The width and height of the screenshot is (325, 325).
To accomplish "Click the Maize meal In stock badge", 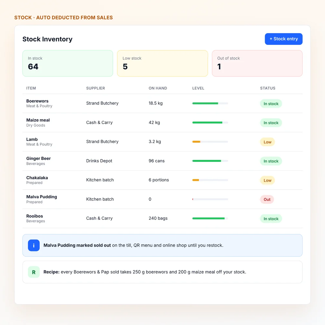I will [271, 123].
